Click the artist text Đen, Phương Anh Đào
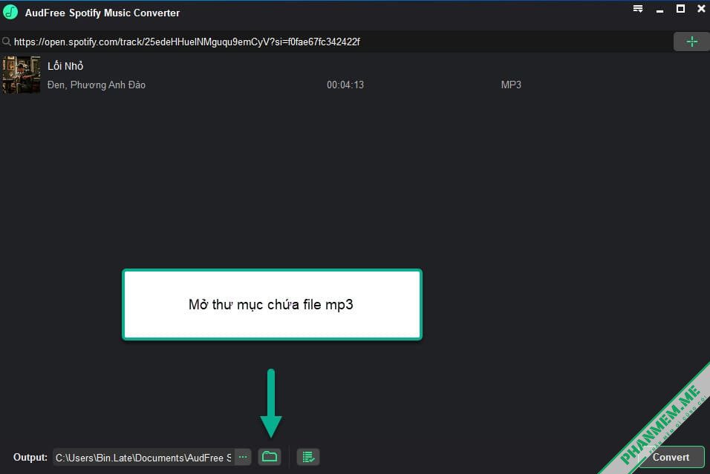The width and height of the screenshot is (710, 474). (x=97, y=85)
